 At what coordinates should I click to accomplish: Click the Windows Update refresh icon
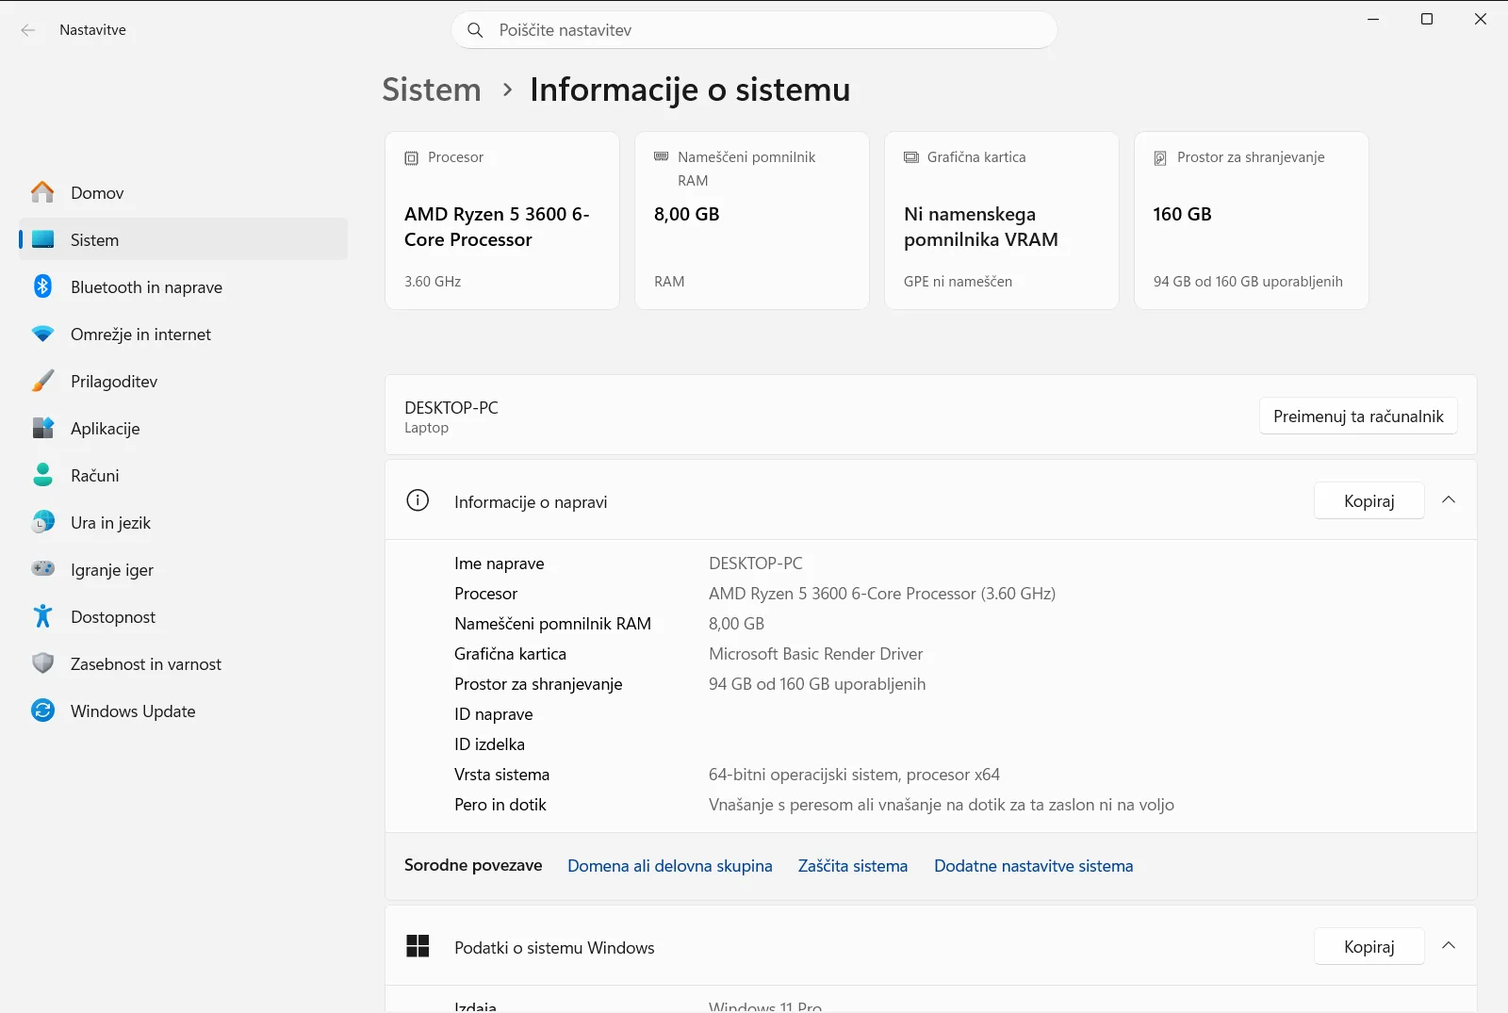[42, 711]
